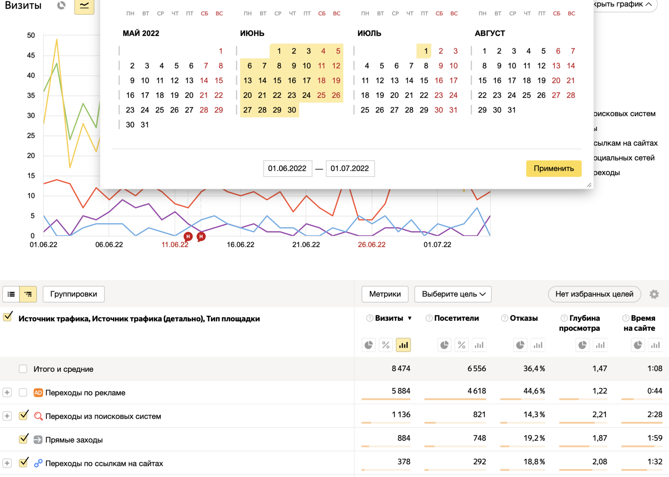
Task: Open the Группировки button
Action: pos(74,294)
